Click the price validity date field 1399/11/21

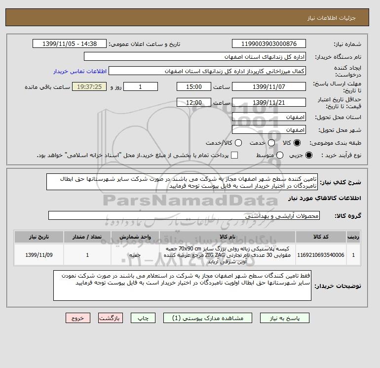[x=269, y=103]
